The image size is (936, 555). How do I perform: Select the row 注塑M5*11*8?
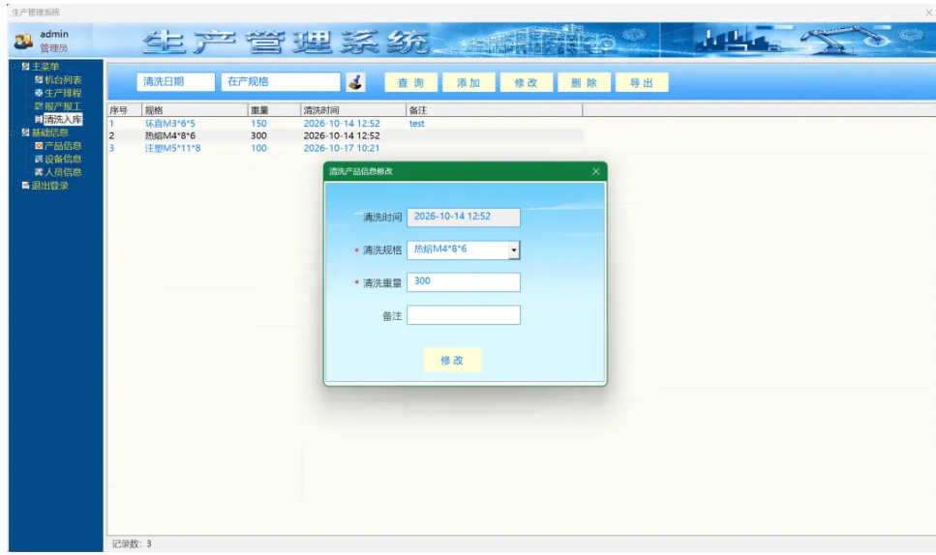[x=345, y=149]
